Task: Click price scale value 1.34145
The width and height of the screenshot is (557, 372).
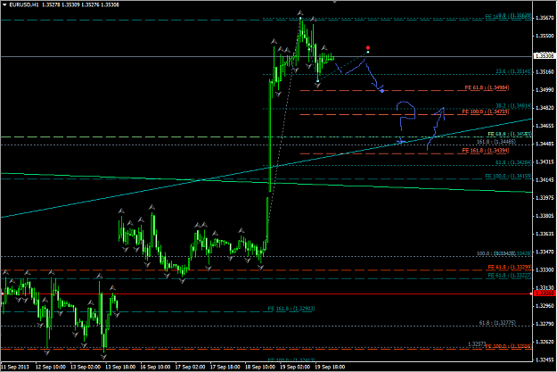Action: pos(545,180)
